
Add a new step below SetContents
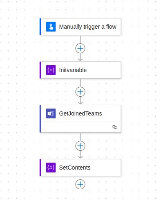(80, 184)
